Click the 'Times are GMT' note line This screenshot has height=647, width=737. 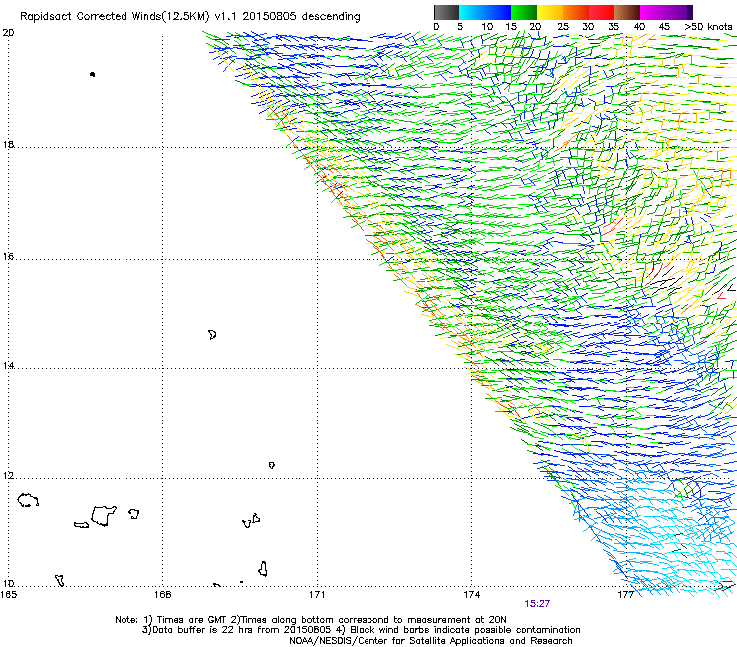pyautogui.click(x=311, y=620)
